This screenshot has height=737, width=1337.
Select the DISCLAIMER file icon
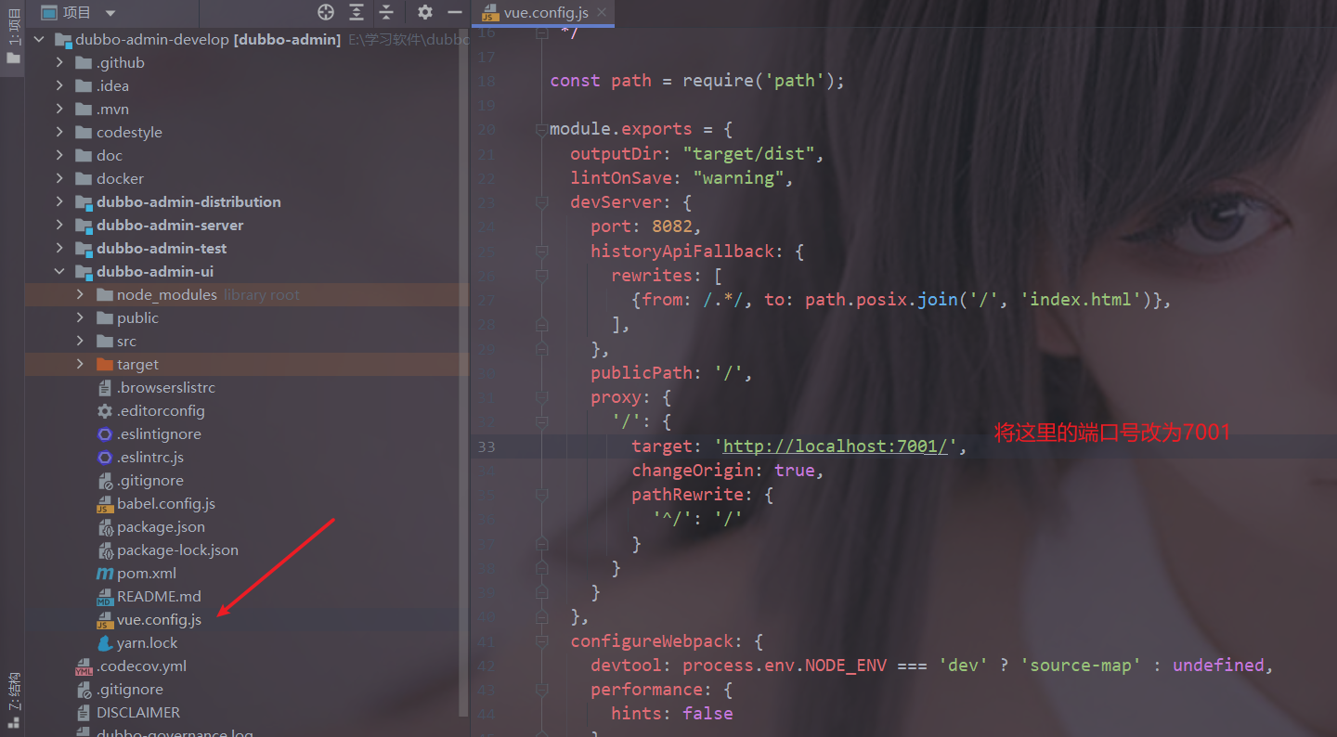[84, 713]
